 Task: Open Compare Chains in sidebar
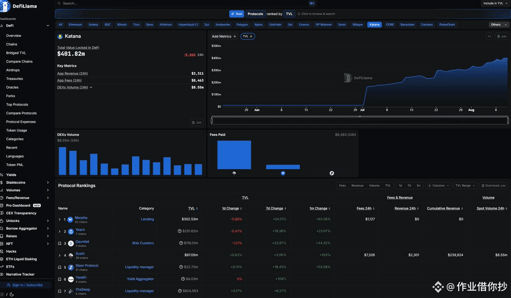coord(19,62)
